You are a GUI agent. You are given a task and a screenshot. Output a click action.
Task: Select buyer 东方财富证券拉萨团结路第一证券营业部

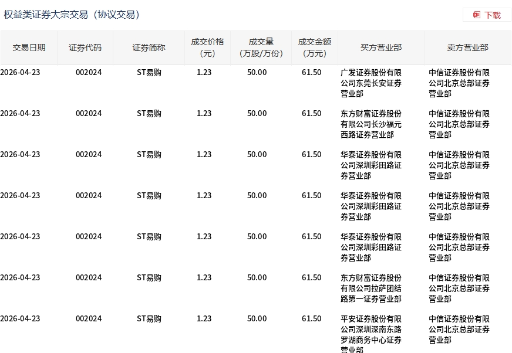371,288
